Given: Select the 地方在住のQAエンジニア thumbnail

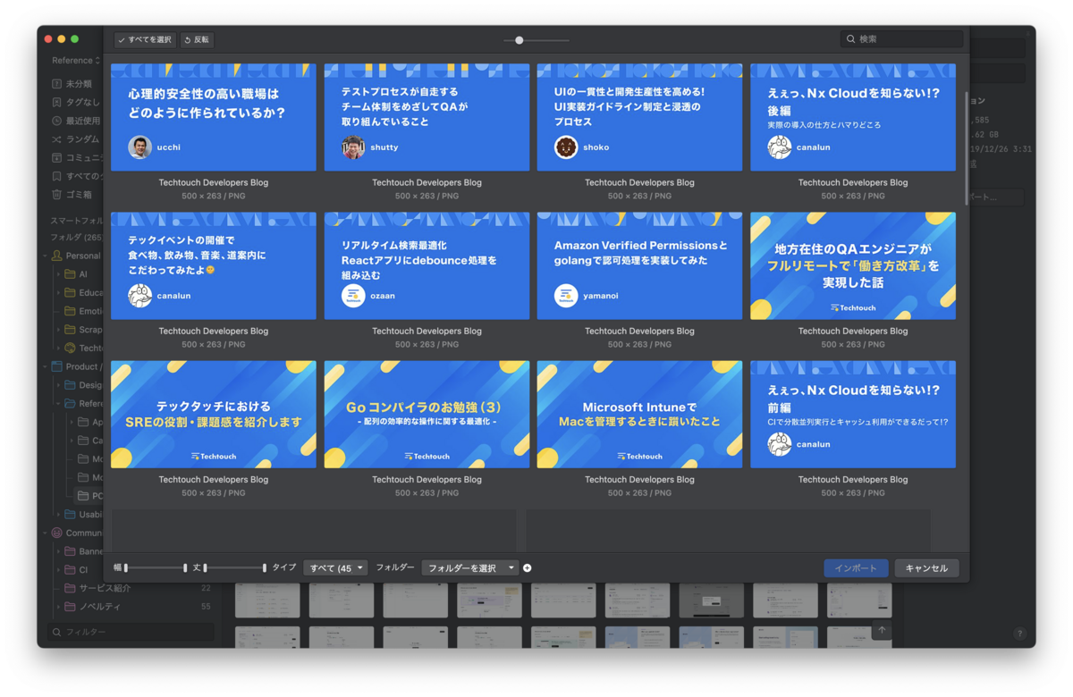Looking at the screenshot, I should click(x=853, y=265).
